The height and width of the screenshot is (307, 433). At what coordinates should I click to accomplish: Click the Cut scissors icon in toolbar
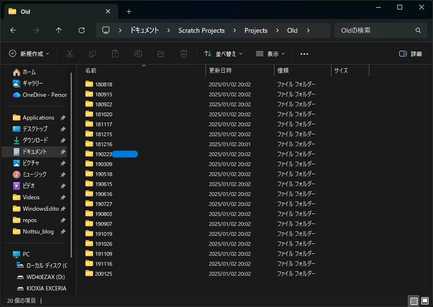click(70, 54)
